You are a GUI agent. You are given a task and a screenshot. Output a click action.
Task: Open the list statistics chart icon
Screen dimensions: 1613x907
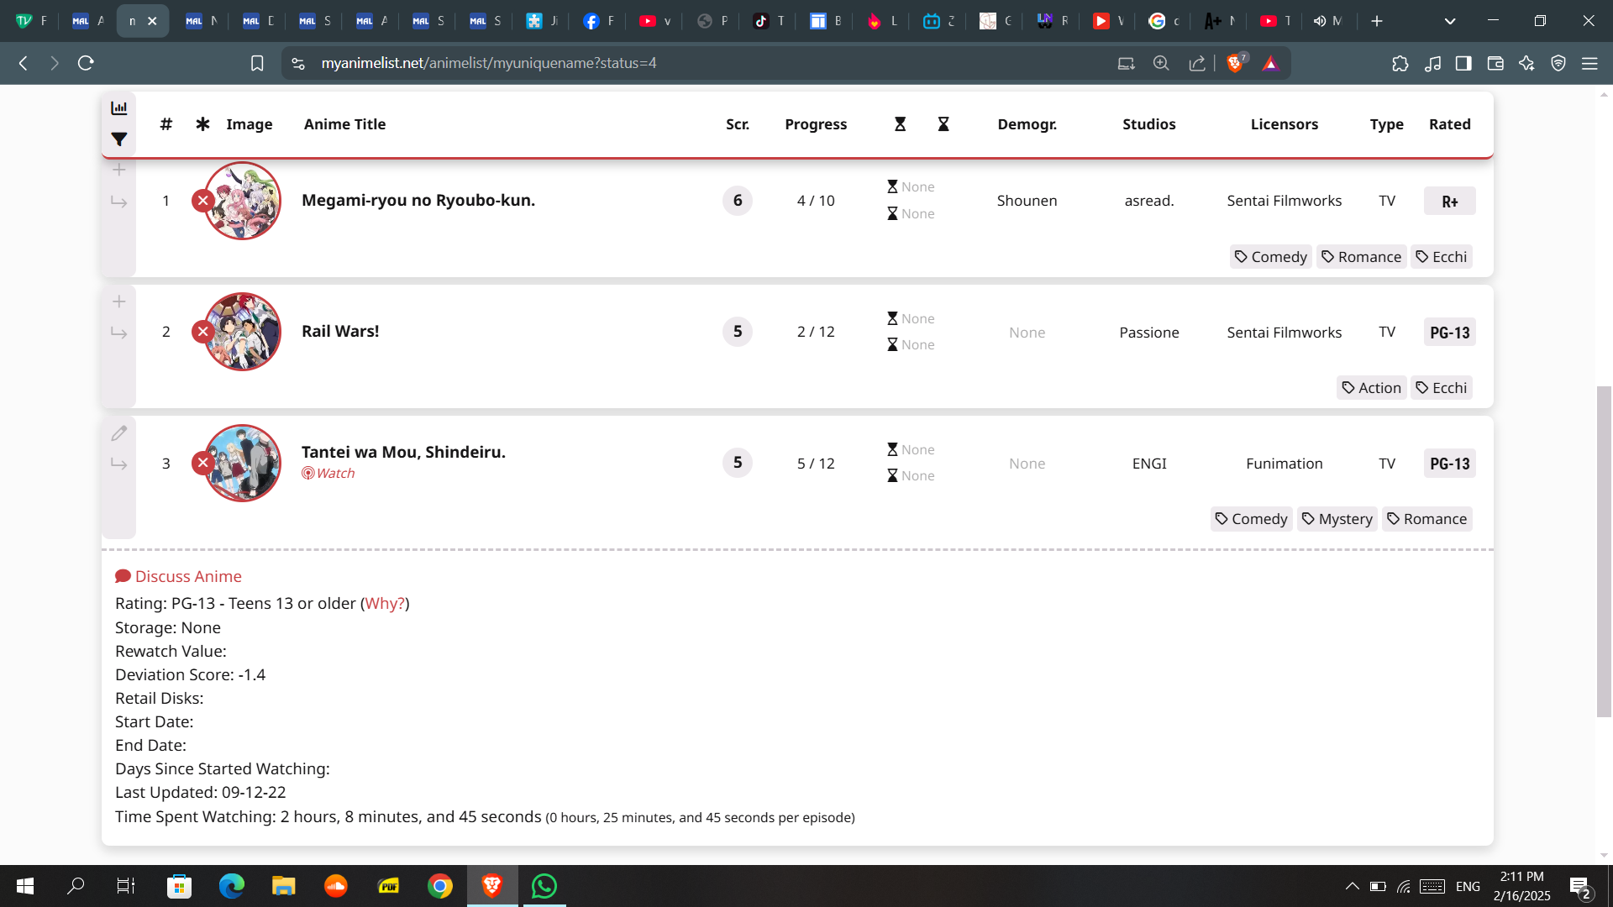(119, 108)
